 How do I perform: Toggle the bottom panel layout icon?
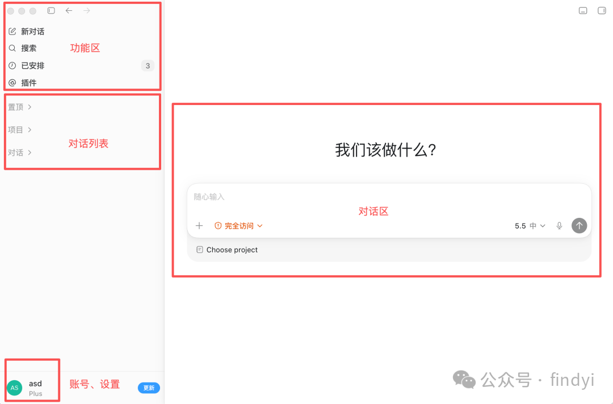pyautogui.click(x=583, y=11)
